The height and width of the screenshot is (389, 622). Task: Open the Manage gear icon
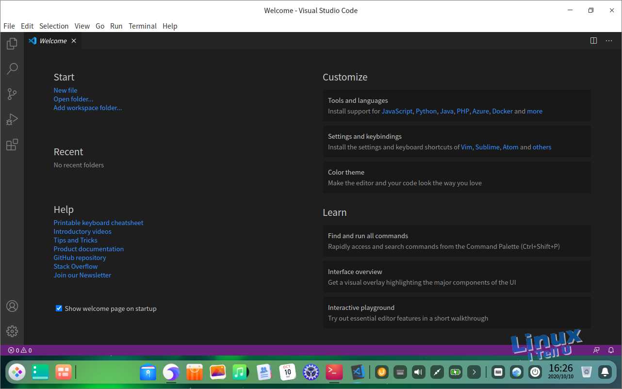click(x=12, y=331)
